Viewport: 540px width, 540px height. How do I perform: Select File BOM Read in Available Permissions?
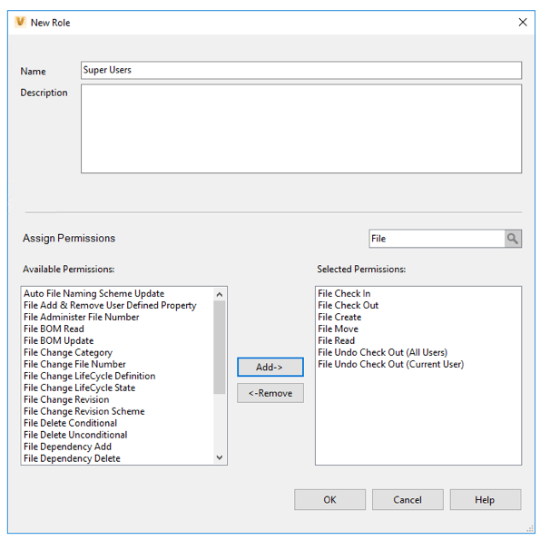[54, 329]
